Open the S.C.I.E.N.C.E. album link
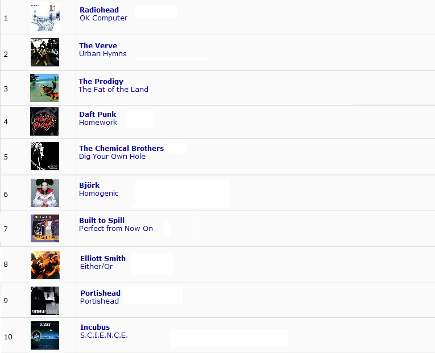Viewport: 435px width, 353px height. click(104, 335)
